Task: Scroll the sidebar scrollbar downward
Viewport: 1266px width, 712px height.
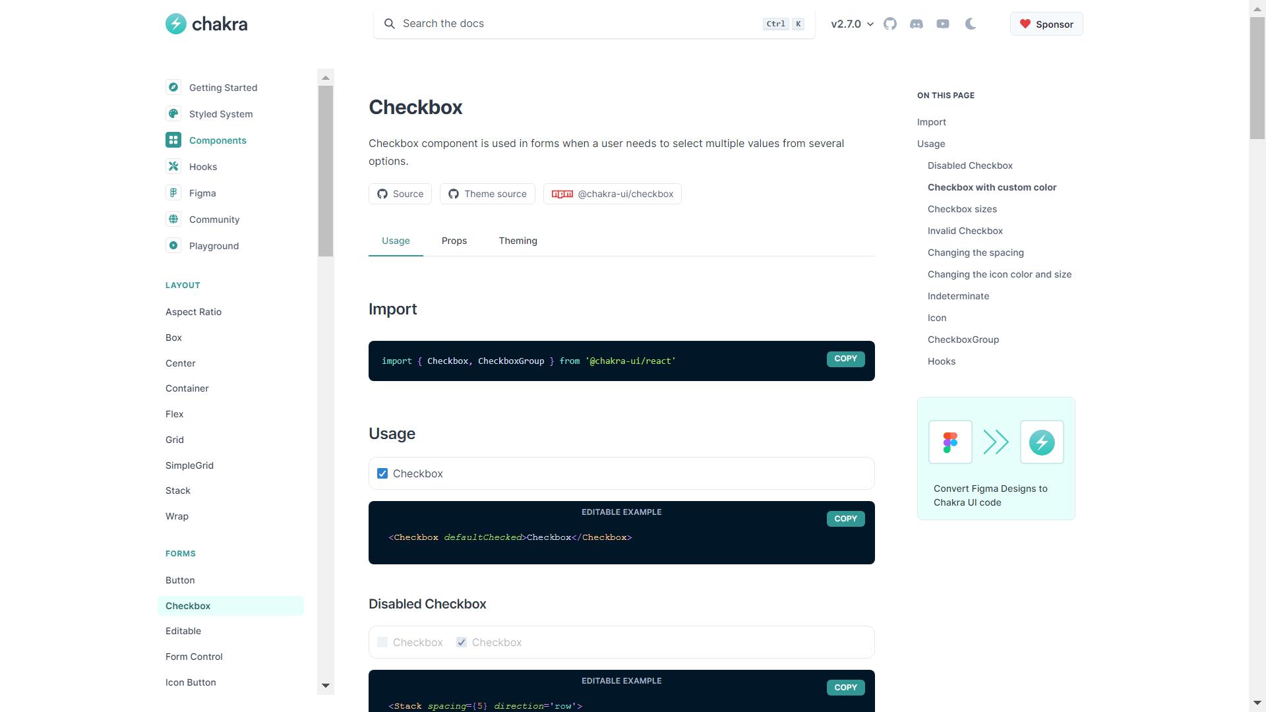Action: pos(325,686)
